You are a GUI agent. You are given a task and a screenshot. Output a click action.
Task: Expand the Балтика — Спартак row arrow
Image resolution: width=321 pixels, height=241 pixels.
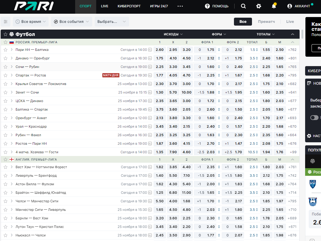pos(12,109)
